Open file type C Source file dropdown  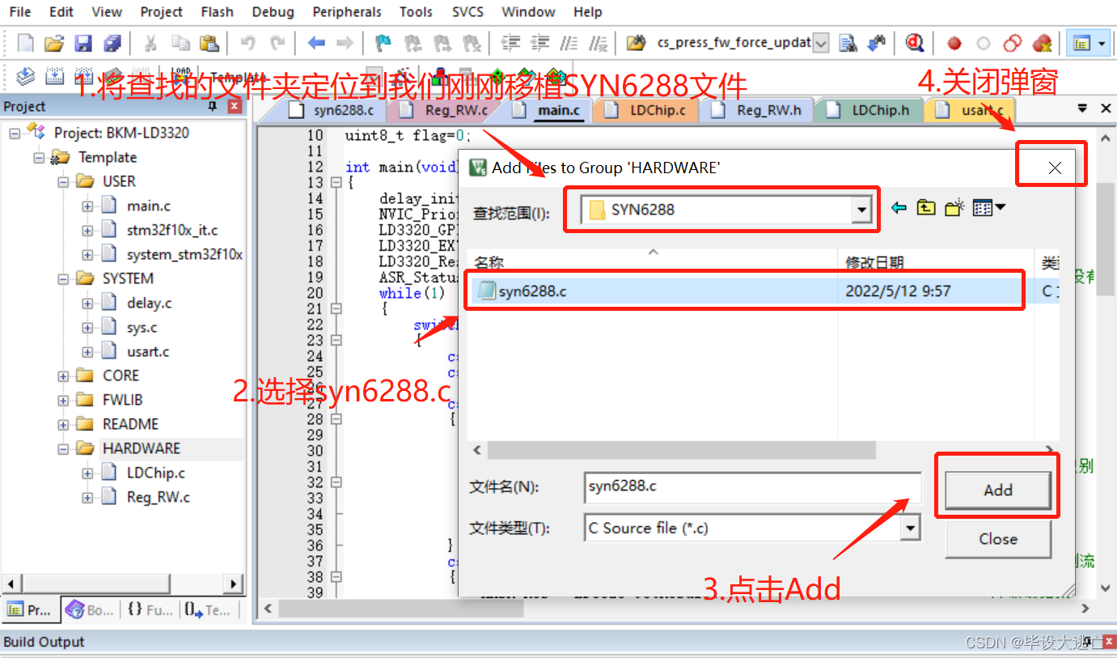point(911,529)
